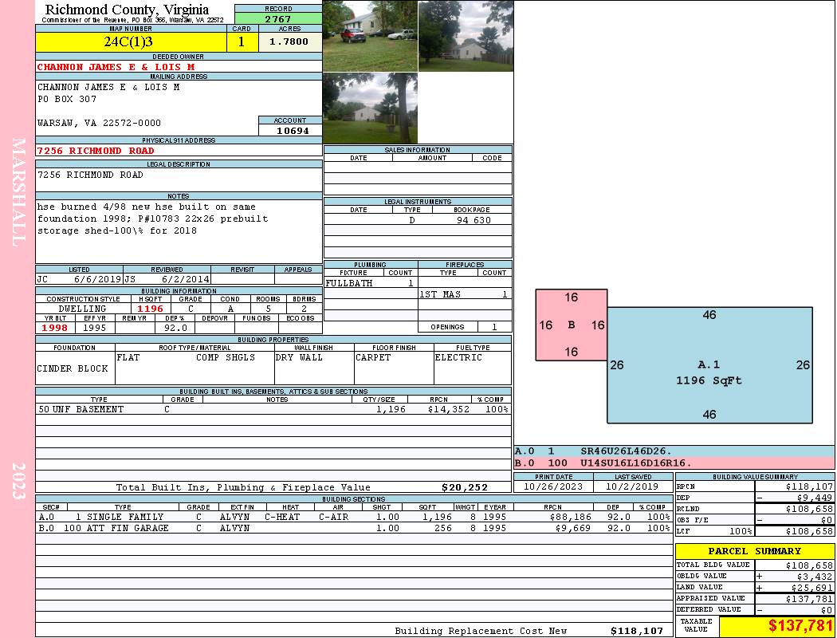This screenshot has width=837, height=638.
Task: Click the 50 UNF BASEMENT row
Action: [x=273, y=409]
